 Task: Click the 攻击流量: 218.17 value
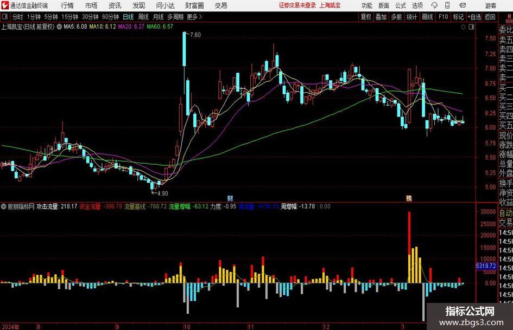56,206
